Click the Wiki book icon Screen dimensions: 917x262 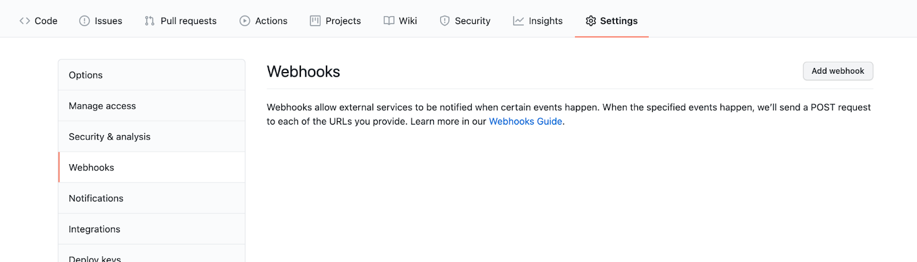pyautogui.click(x=389, y=21)
